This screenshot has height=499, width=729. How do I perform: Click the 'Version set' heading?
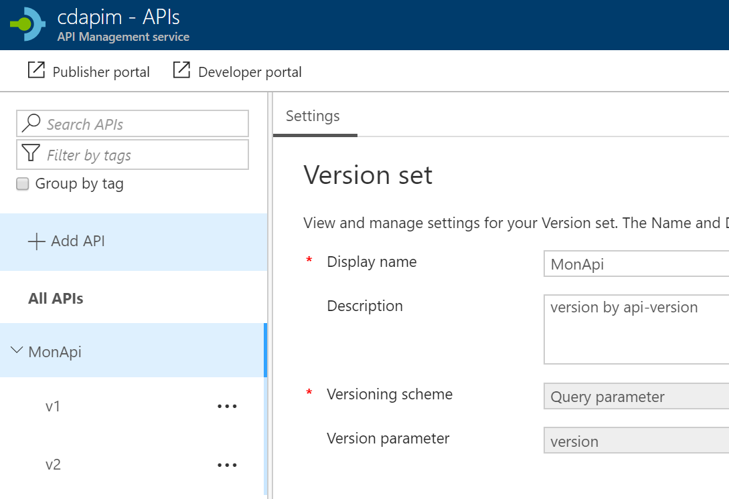click(368, 175)
